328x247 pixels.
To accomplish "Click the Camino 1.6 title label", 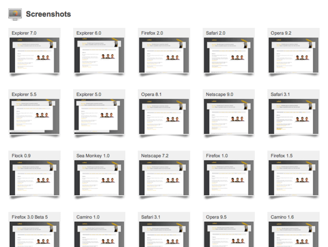I will 282,217.
